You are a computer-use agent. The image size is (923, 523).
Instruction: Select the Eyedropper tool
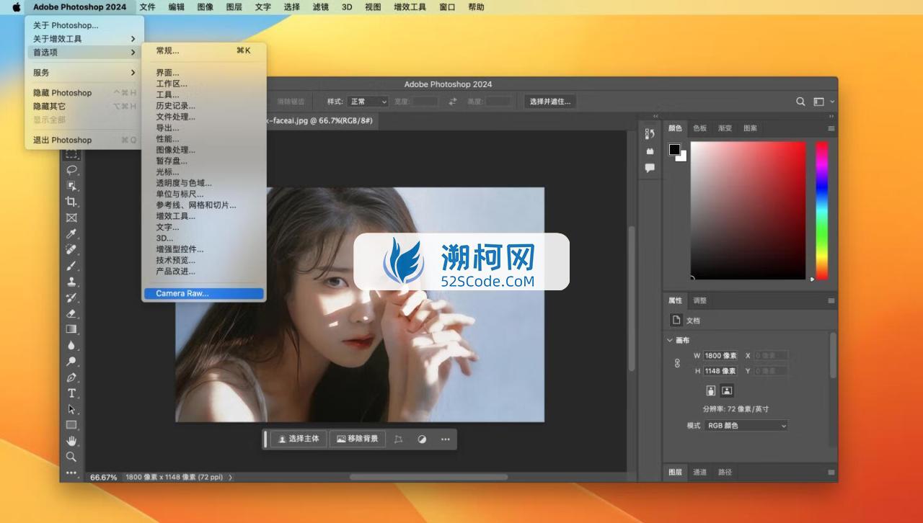coord(71,233)
